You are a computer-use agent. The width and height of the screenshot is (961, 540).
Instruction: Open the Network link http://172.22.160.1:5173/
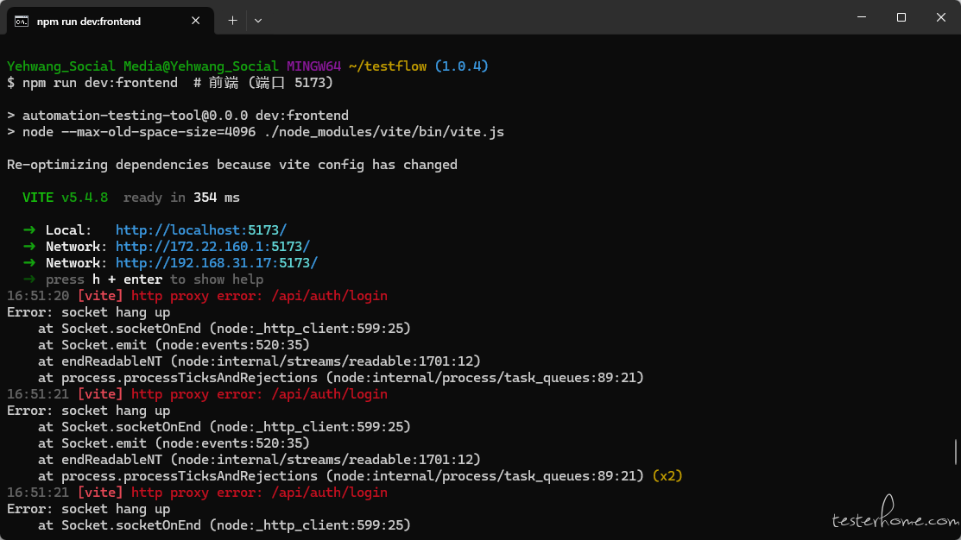tap(212, 247)
